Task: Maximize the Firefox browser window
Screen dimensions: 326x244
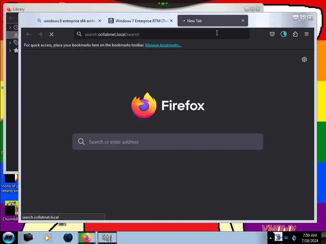Action: [x=303, y=18]
